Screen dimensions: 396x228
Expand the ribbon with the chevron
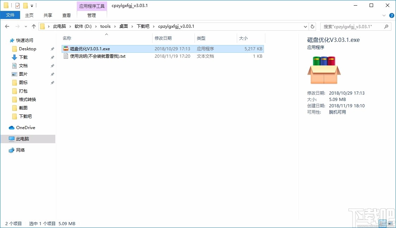384,15
